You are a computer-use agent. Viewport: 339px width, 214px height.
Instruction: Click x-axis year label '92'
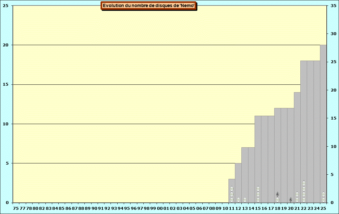[107, 209]
